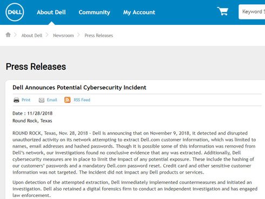Image resolution: width=265 pixels, height=199 pixels.
Task: Open the Community menu
Action: click(94, 12)
